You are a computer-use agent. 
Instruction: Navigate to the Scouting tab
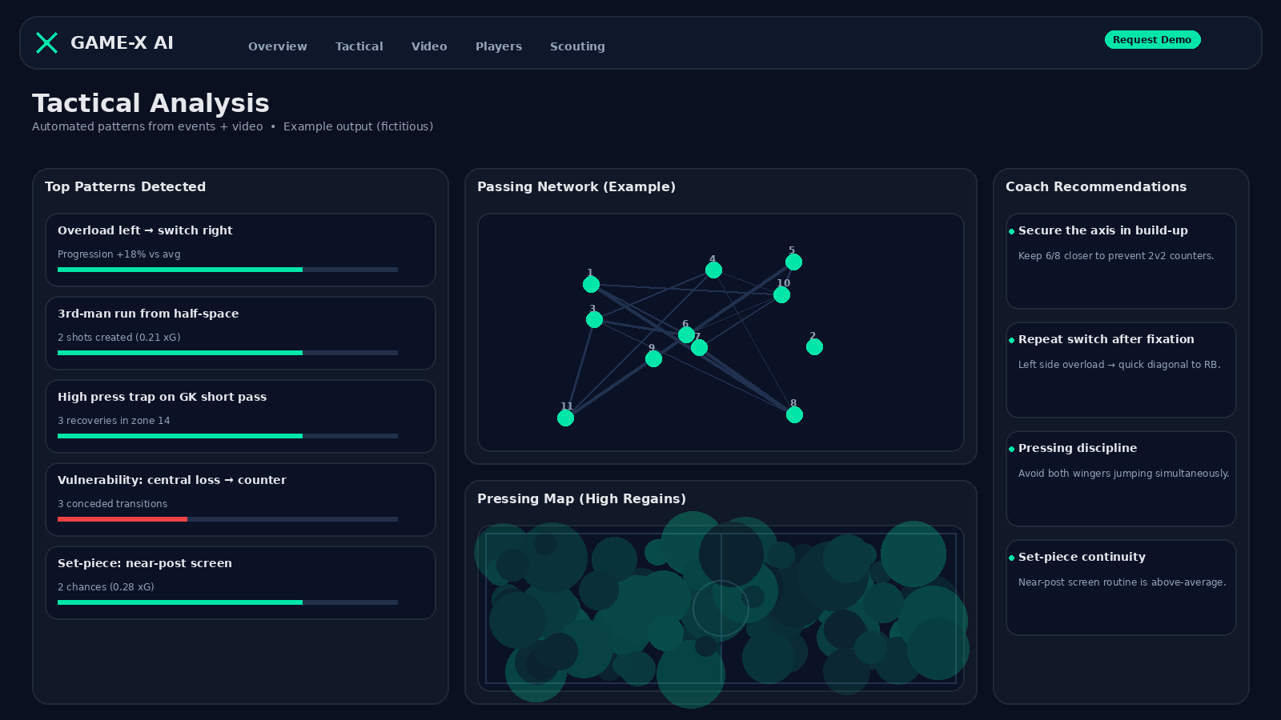(x=577, y=46)
